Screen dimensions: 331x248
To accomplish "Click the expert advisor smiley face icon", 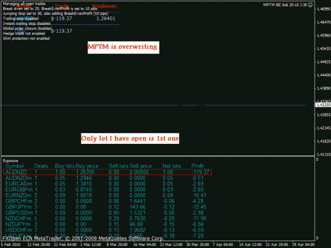I will 310,5.
